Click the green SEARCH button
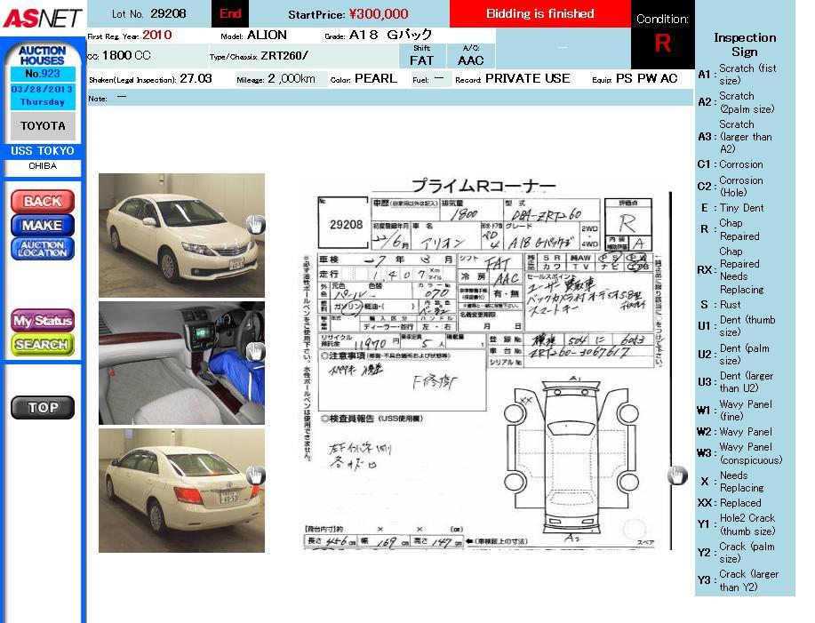The image size is (815, 623). (43, 344)
